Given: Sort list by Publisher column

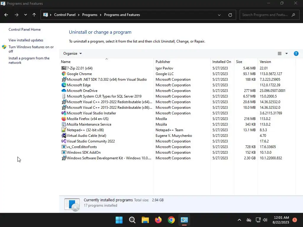Looking at the screenshot, I should (x=182, y=62).
